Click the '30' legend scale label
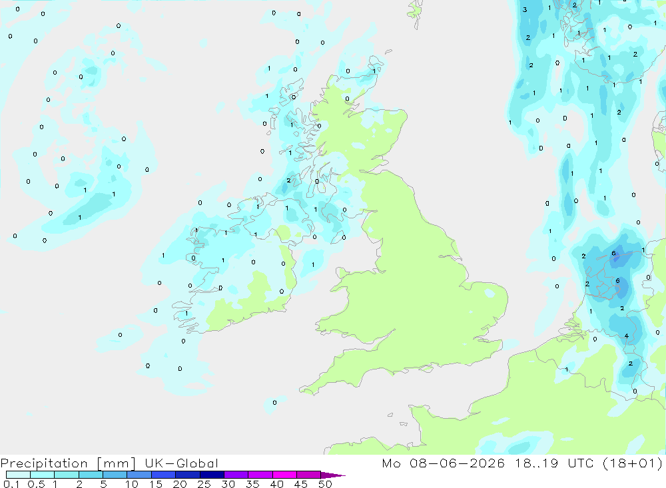 coord(228,484)
